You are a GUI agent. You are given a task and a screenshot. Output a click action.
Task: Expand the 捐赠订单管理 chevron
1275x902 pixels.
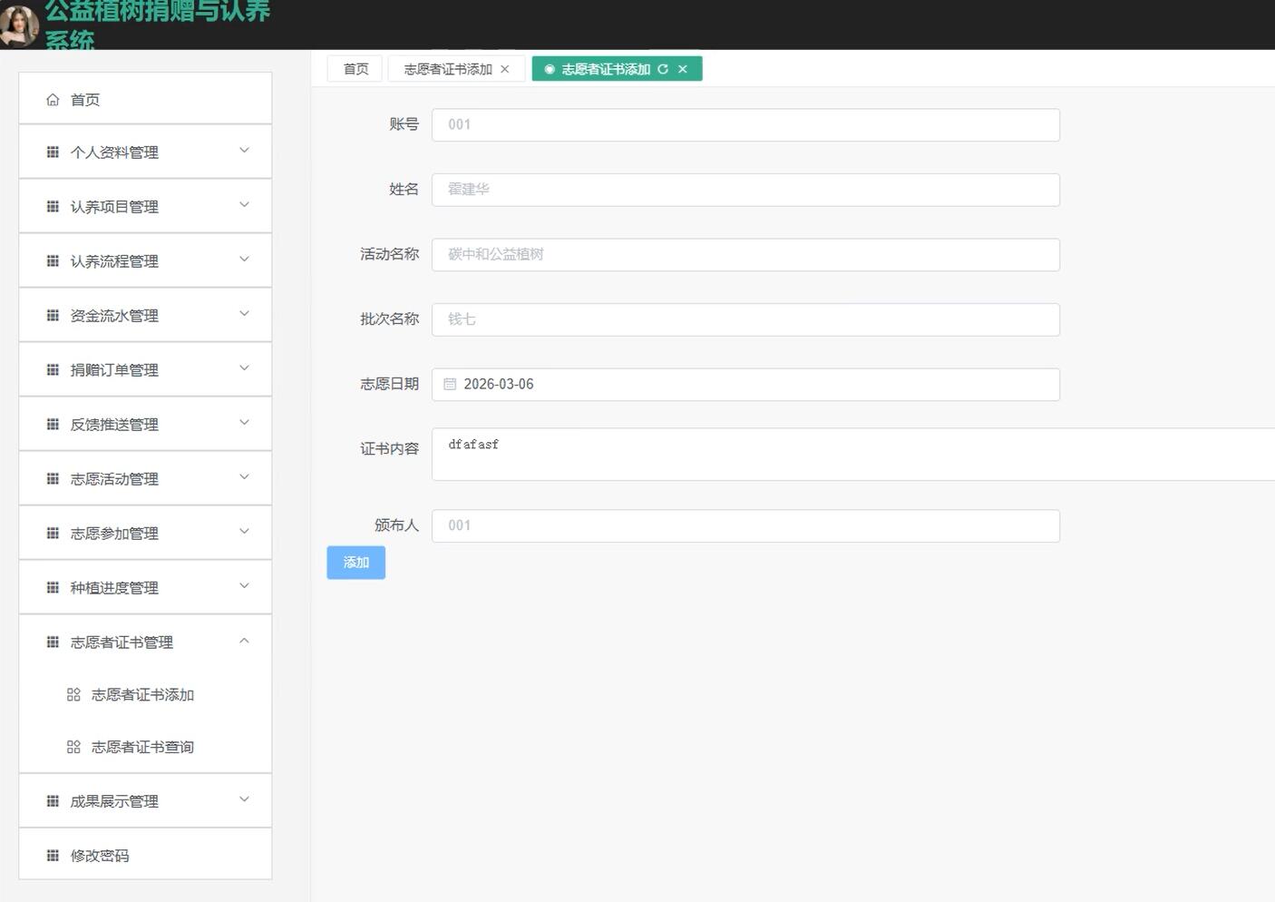[x=244, y=368]
